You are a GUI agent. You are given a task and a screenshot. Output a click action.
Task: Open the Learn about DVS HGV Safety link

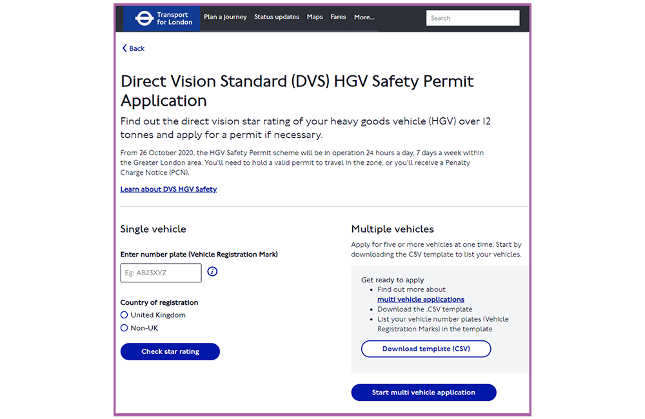pyautogui.click(x=168, y=189)
